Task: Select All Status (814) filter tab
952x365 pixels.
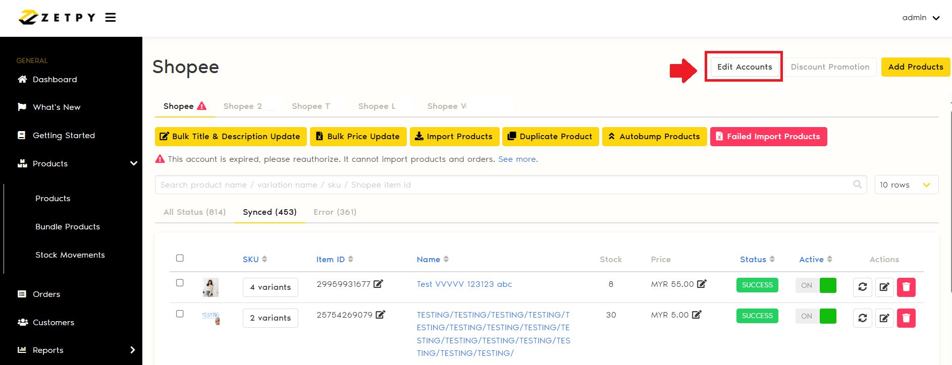Action: 195,212
